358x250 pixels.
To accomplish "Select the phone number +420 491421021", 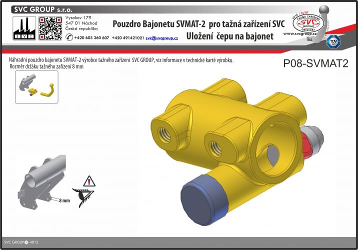I will pos(128,38).
